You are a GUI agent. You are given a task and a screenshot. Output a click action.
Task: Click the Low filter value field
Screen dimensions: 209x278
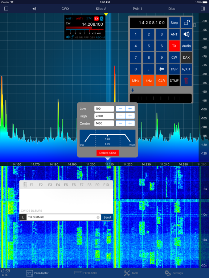click(104, 109)
